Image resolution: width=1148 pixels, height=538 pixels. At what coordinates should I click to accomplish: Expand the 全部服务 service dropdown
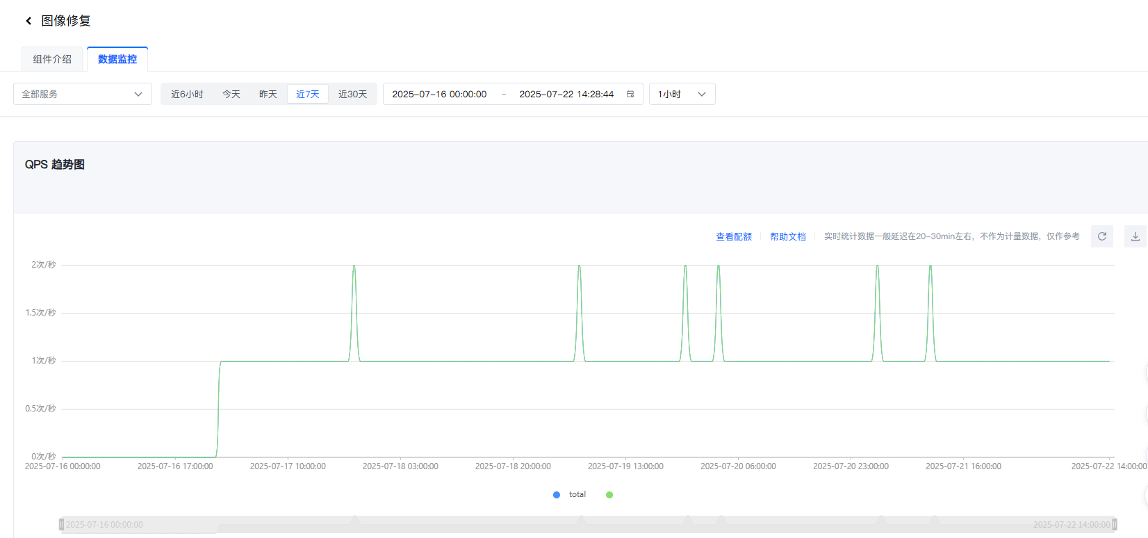tap(82, 94)
